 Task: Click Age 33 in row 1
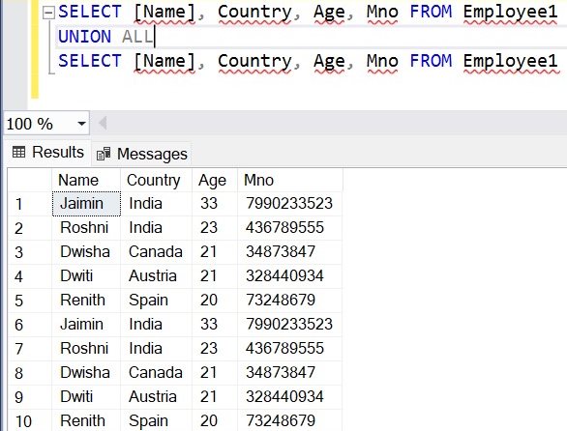(x=215, y=204)
